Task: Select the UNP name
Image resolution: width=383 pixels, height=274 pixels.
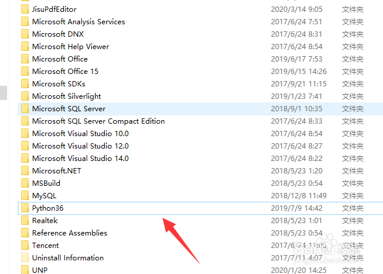Action: (x=40, y=270)
